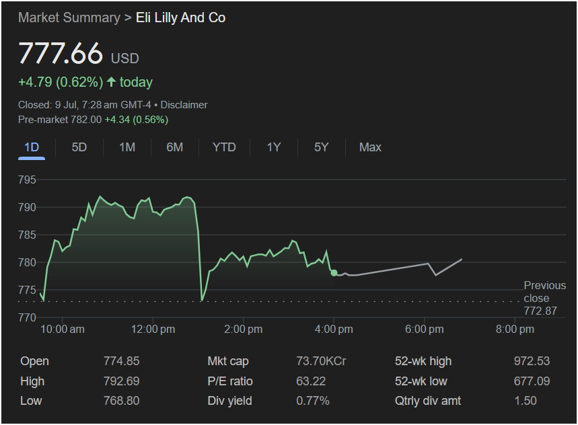Click the P/E ratio label
This screenshot has height=425, width=578.
coord(230,381)
